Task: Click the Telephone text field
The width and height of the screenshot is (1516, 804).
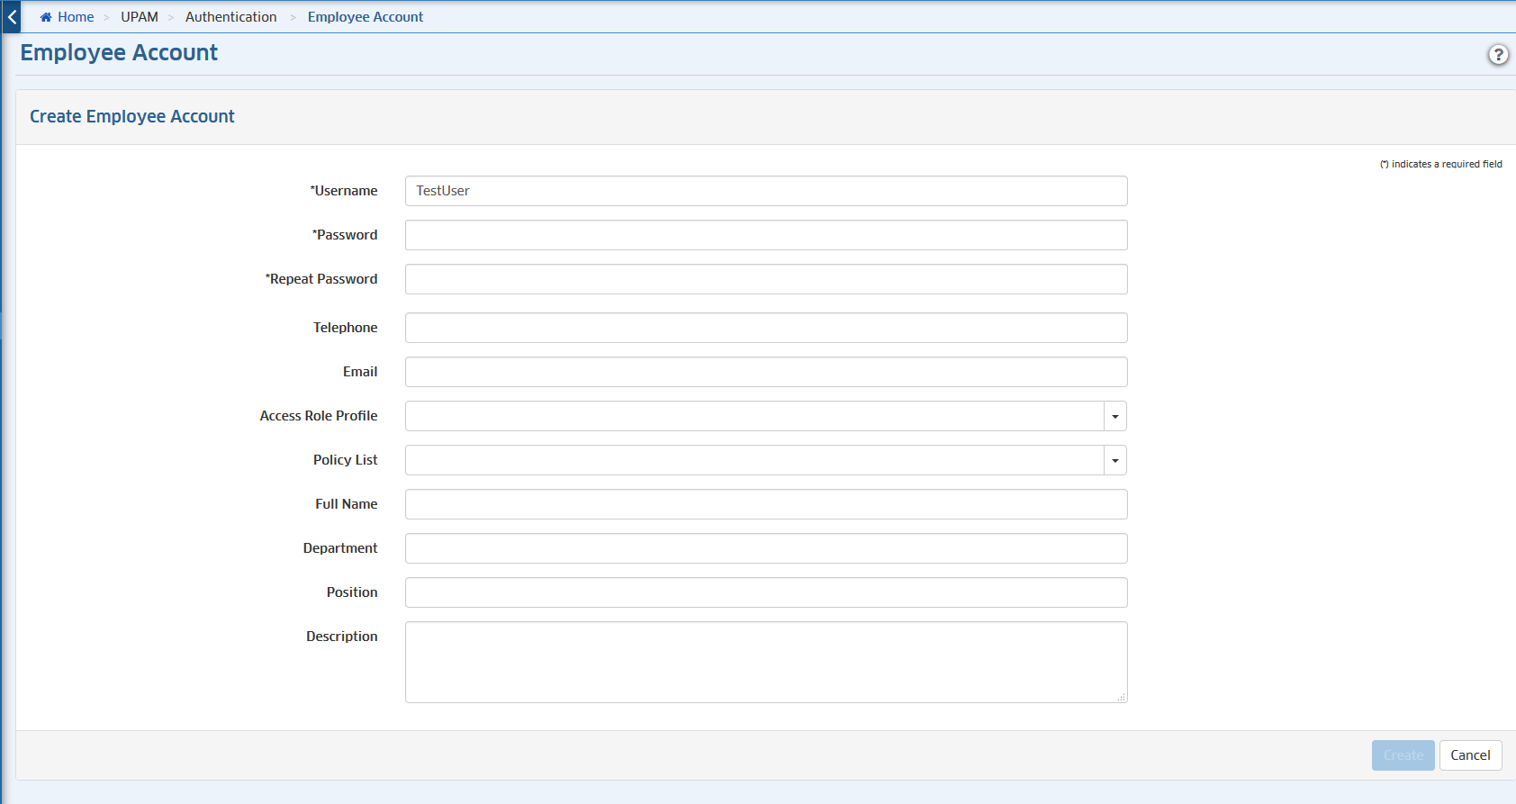Action: [765, 328]
